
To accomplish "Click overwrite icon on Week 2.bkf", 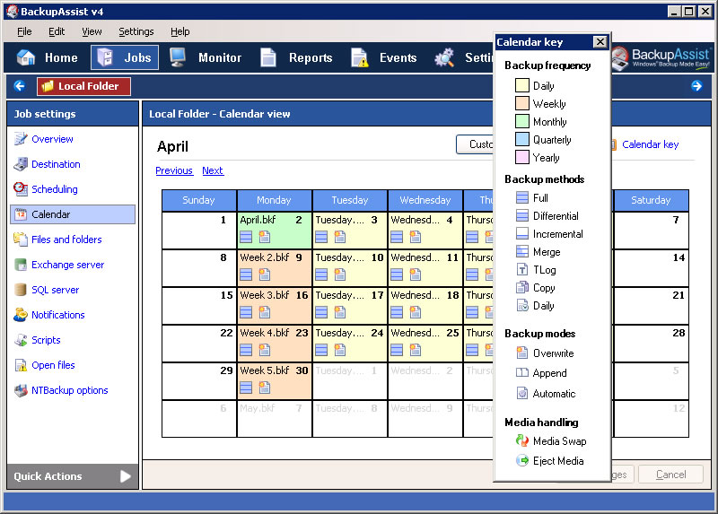I will click(x=265, y=274).
